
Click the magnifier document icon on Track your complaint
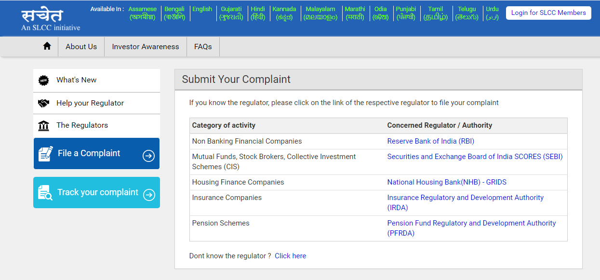pos(45,193)
